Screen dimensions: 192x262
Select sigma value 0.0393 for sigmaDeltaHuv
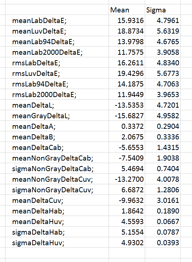pos(162,243)
